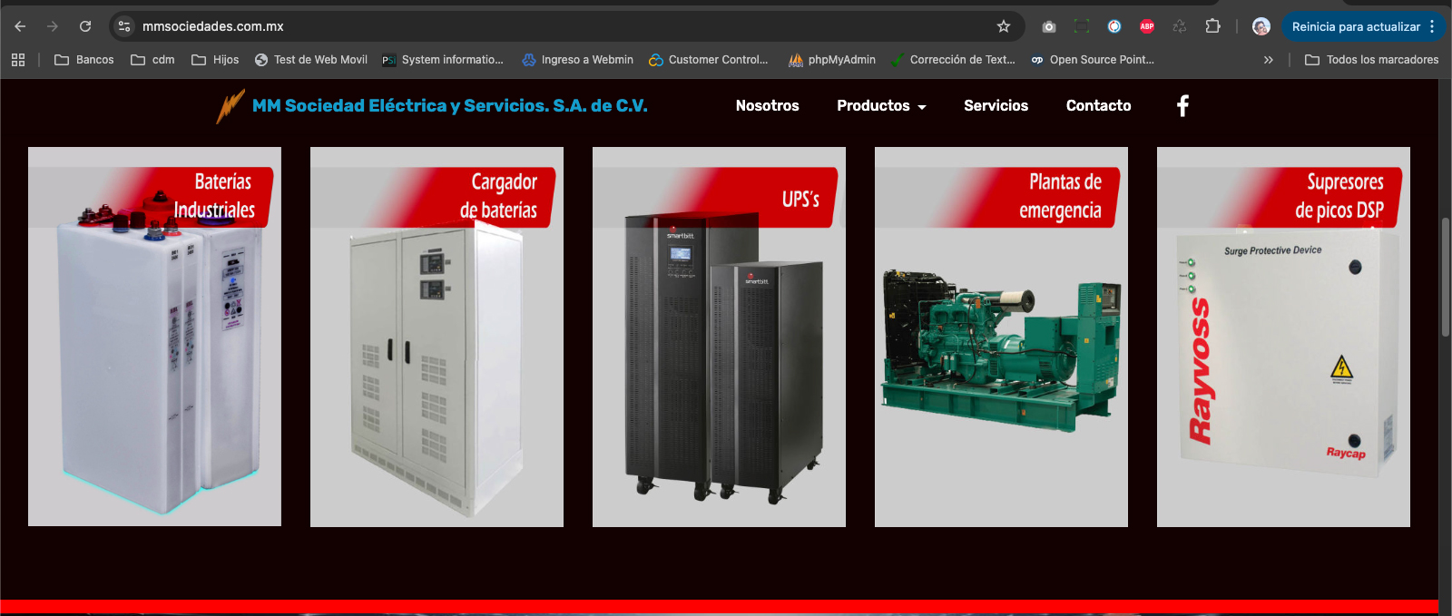Reload the page with the refresh icon
Viewport: 1452px width, 616px height.
click(x=85, y=26)
